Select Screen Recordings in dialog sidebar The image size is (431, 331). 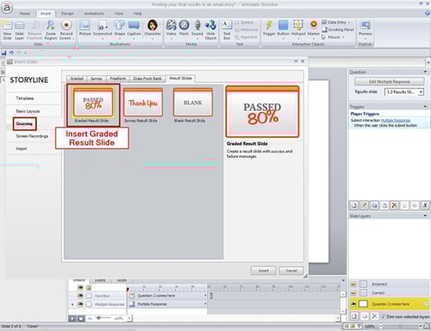pyautogui.click(x=32, y=136)
